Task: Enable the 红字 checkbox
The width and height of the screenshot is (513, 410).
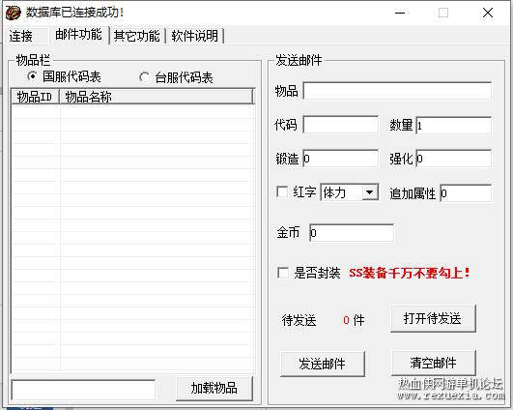Action: point(282,191)
